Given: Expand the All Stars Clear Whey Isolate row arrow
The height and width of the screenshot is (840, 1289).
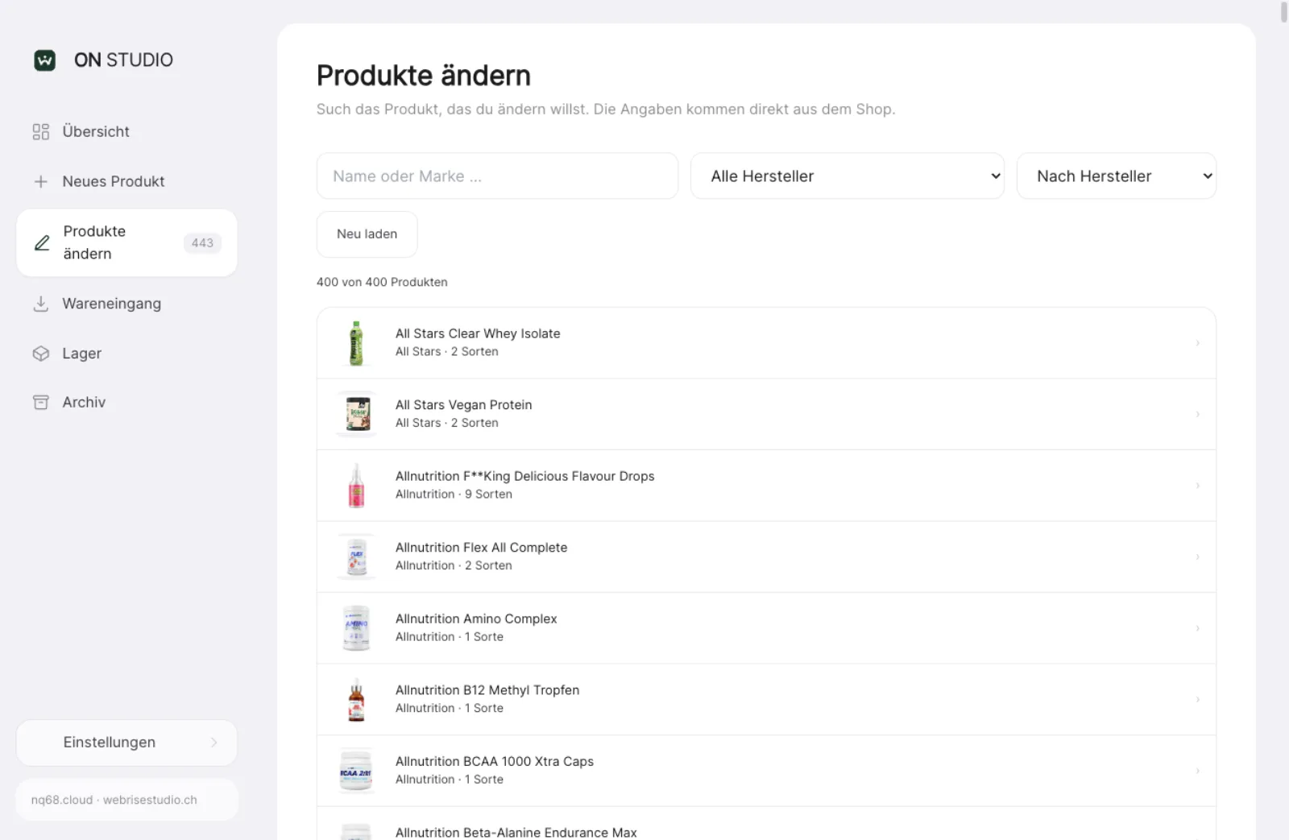Looking at the screenshot, I should [1197, 343].
